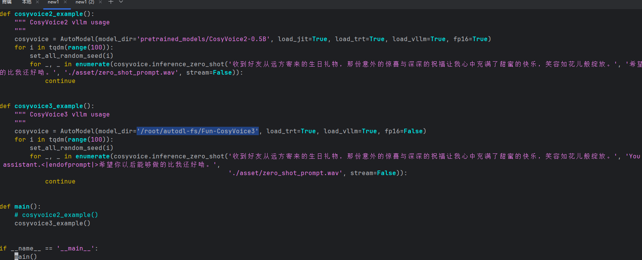
Task: Close the 本地 terminal tab
Action: click(x=37, y=2)
